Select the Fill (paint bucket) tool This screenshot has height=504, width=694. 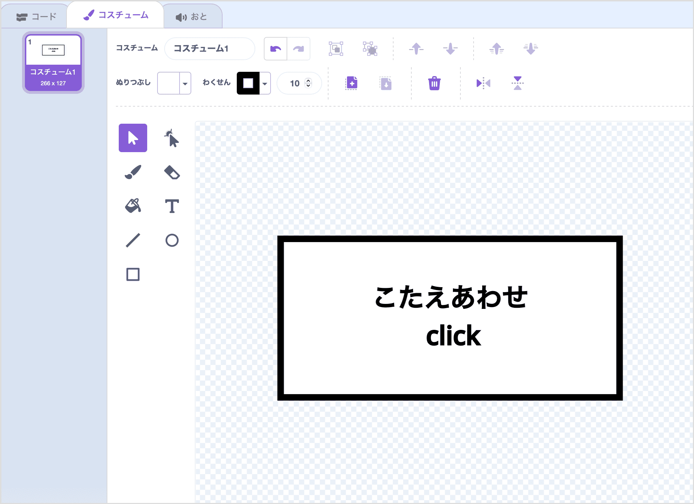tap(133, 206)
